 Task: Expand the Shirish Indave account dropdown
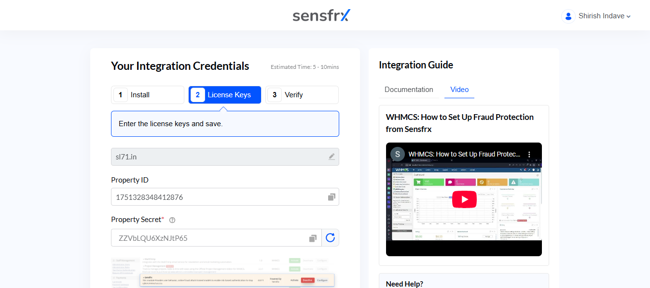[x=605, y=16]
